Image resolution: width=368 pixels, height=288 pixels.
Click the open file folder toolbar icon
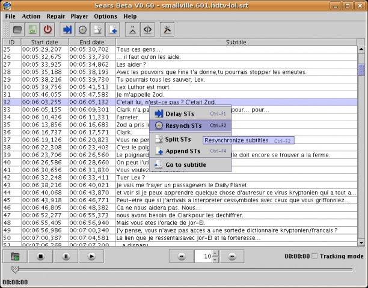[x=17, y=30]
